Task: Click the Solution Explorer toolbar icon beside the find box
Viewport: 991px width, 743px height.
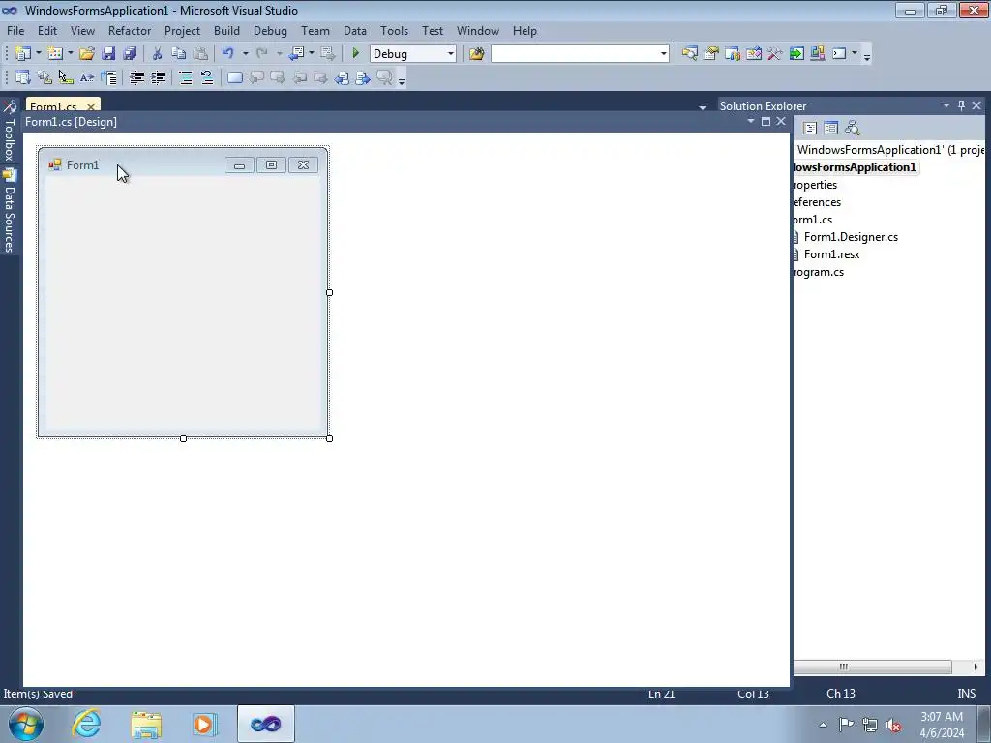Action: tap(689, 54)
